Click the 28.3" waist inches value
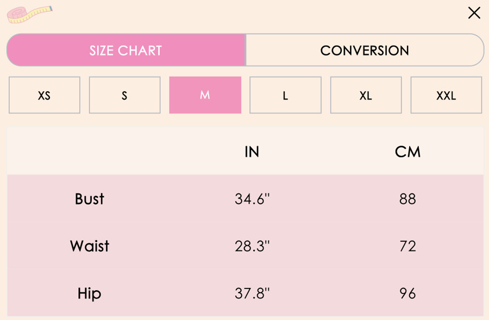 coord(252,246)
